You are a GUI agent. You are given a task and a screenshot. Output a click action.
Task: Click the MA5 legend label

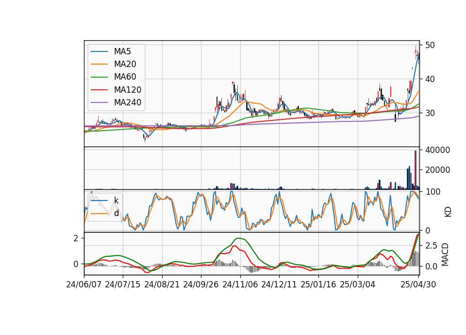pyautogui.click(x=122, y=51)
